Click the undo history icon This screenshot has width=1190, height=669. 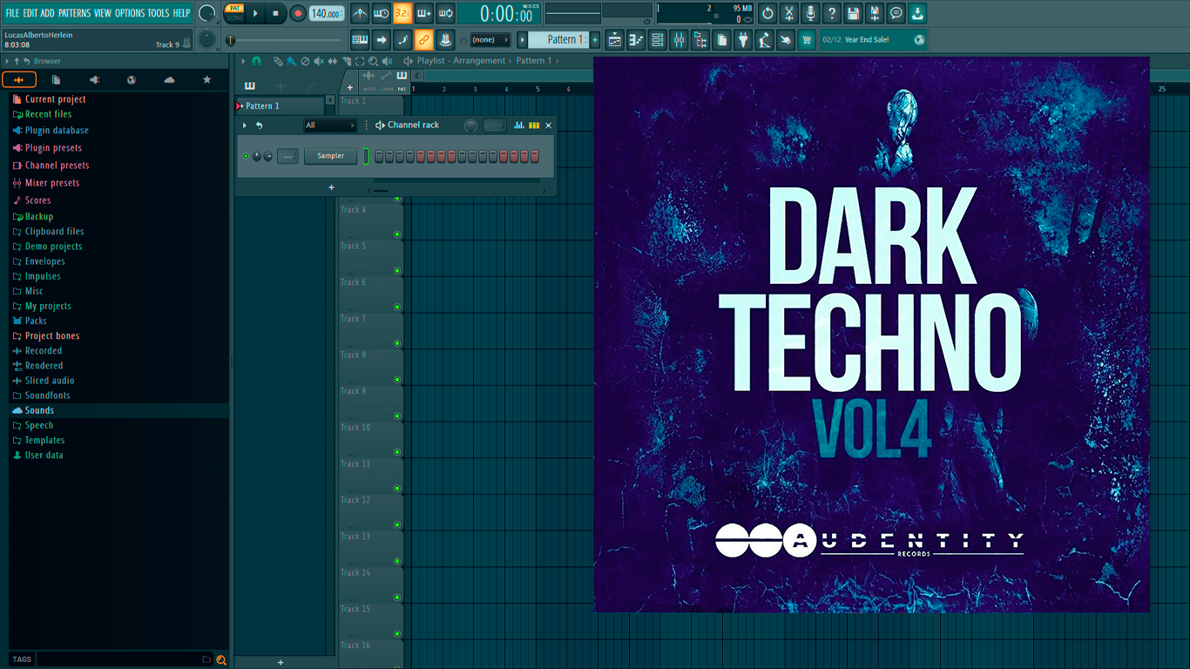767,13
